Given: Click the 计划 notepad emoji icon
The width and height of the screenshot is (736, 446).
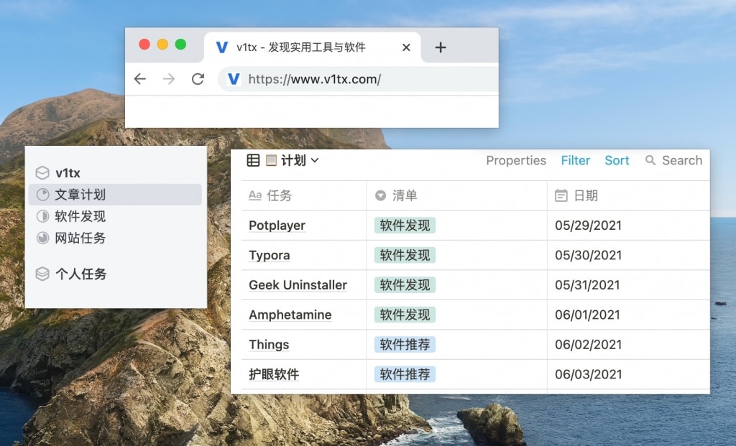Looking at the screenshot, I should [x=271, y=160].
